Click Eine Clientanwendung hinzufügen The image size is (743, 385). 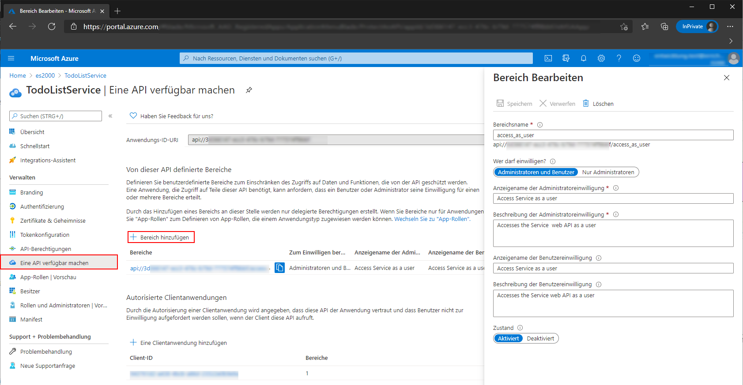178,343
